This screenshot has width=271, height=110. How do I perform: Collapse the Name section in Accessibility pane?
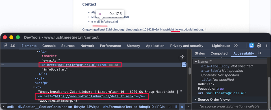point(196,62)
